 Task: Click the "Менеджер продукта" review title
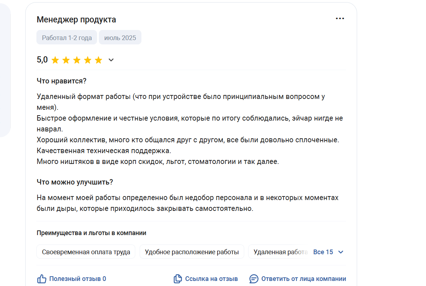click(76, 19)
